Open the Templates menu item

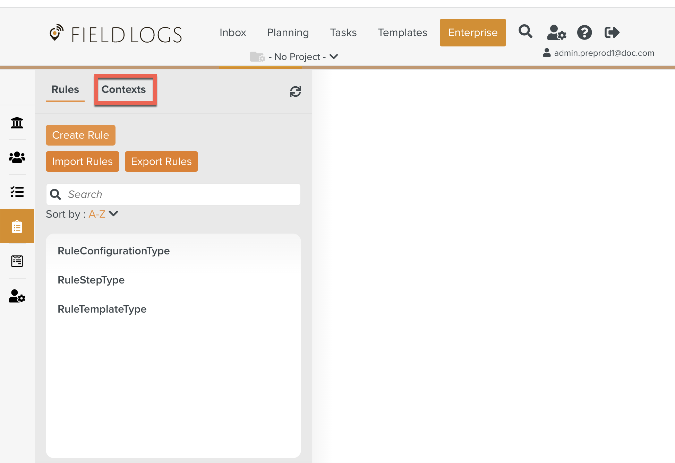402,33
